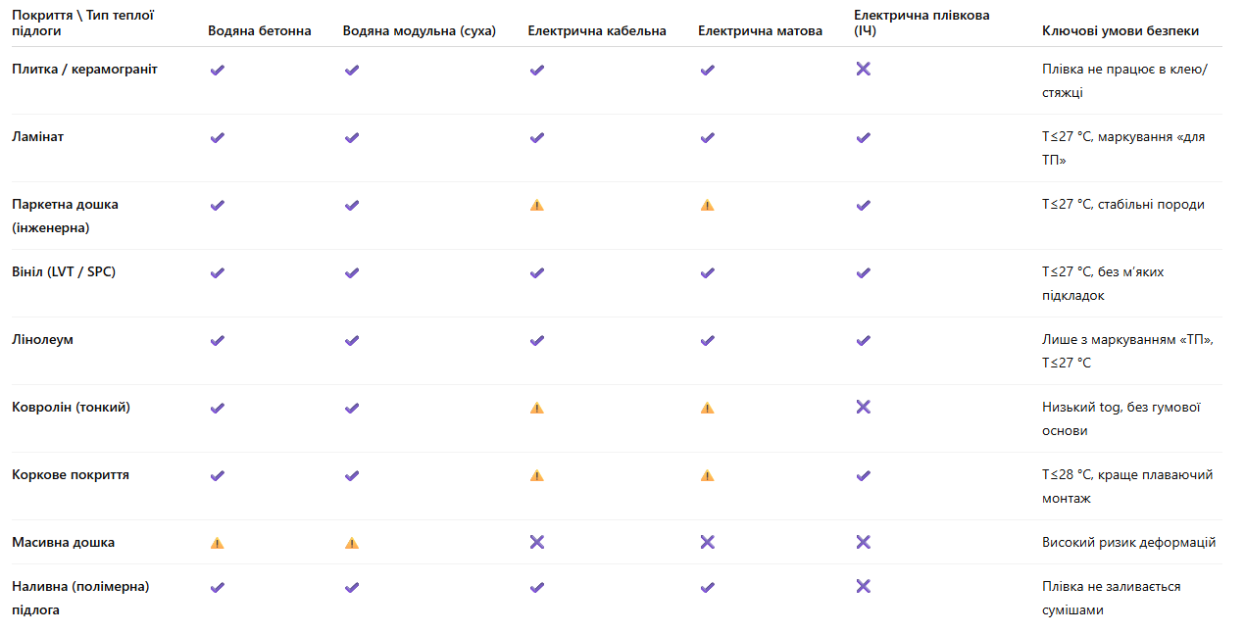Image resolution: width=1245 pixels, height=633 pixels.
Task: Select the Вініл (LVT / SPC) row label
Action: (x=64, y=271)
